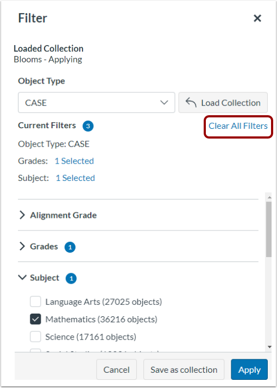The height and width of the screenshot is (388, 277).
Task: Click the scrollbar up arrow
Action: click(269, 197)
